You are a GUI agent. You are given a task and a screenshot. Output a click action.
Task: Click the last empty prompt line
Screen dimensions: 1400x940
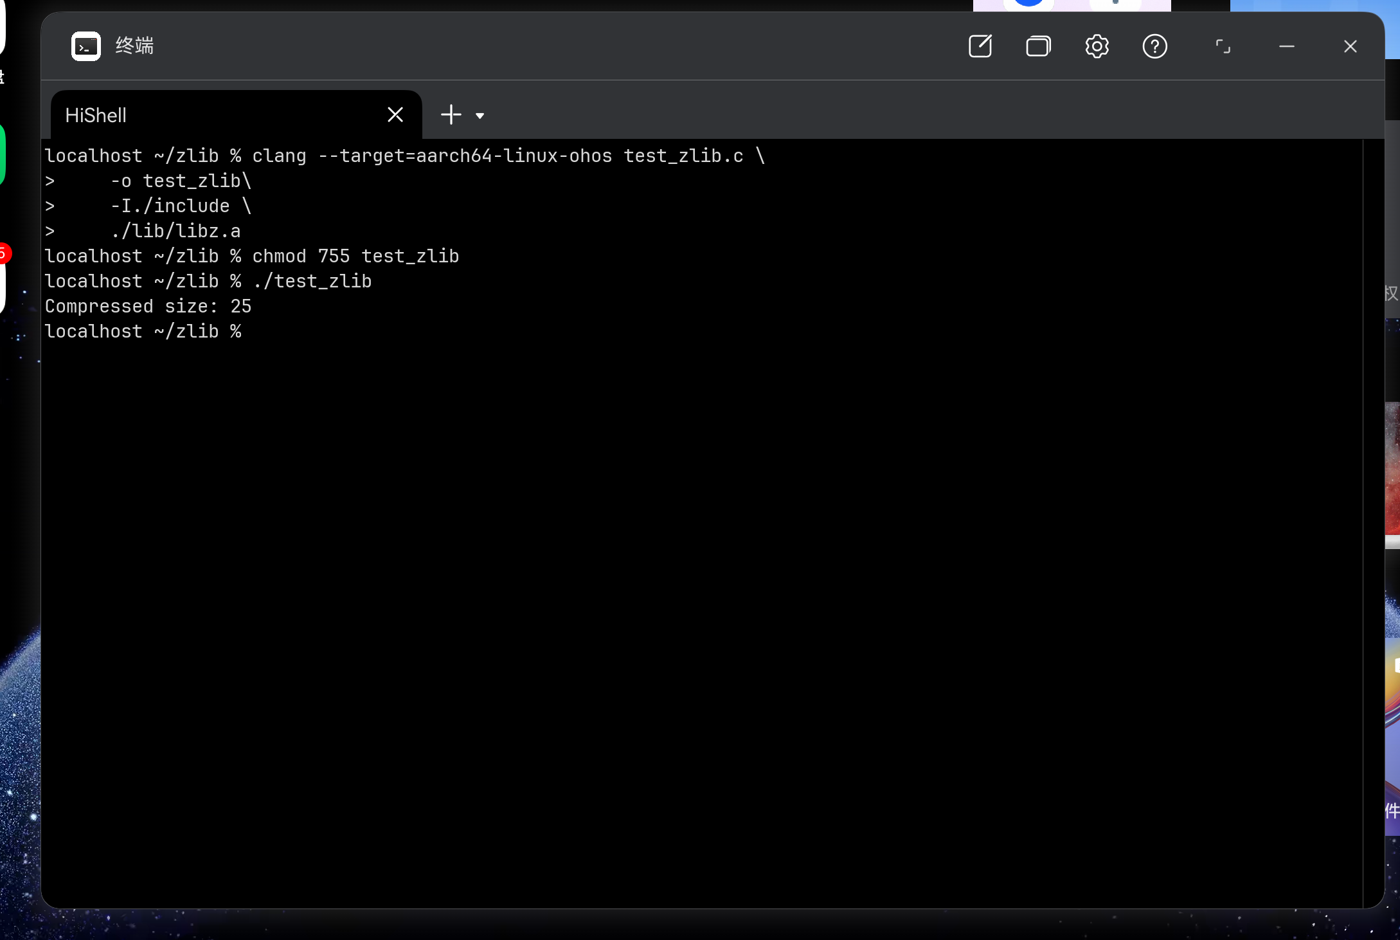point(143,332)
